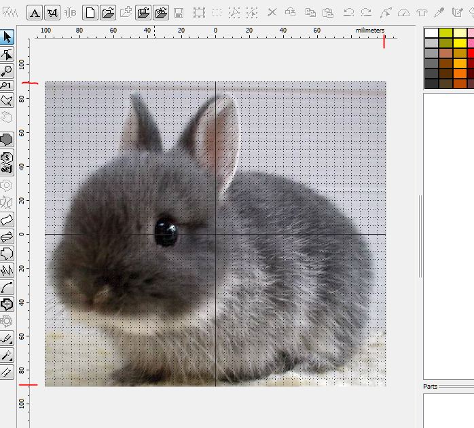Click the rabbit's eye on canvas
The width and height of the screenshot is (474, 428).
point(165,232)
